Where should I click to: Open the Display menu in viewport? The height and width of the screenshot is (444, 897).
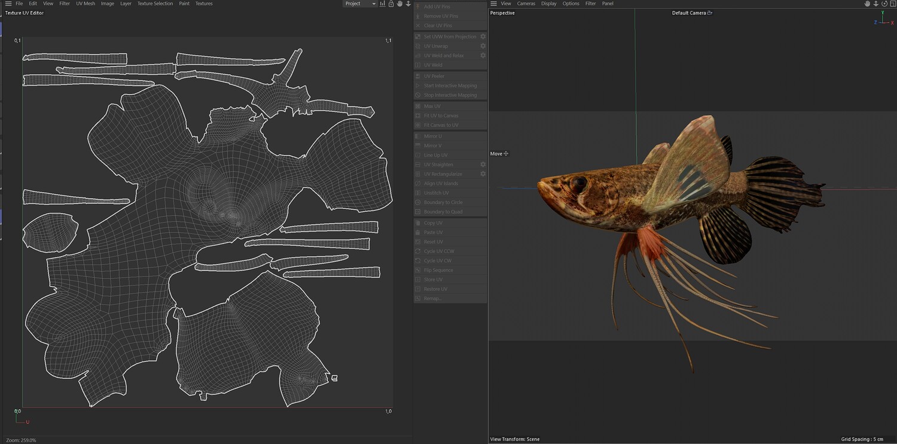click(x=549, y=4)
